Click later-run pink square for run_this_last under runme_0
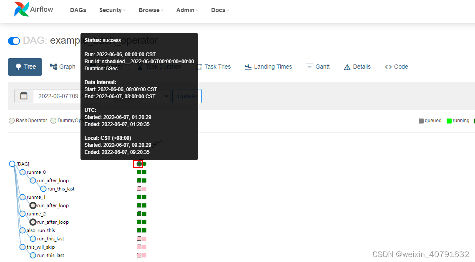This screenshot has height=262, width=475. pos(144,189)
